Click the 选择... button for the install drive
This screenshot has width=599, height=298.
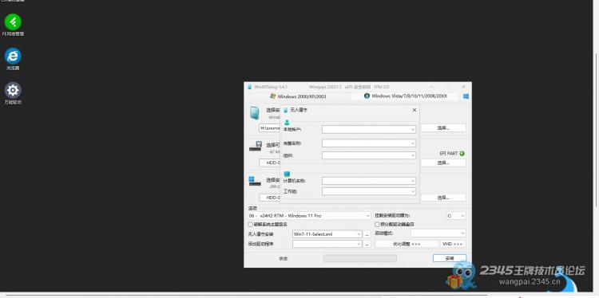(443, 198)
